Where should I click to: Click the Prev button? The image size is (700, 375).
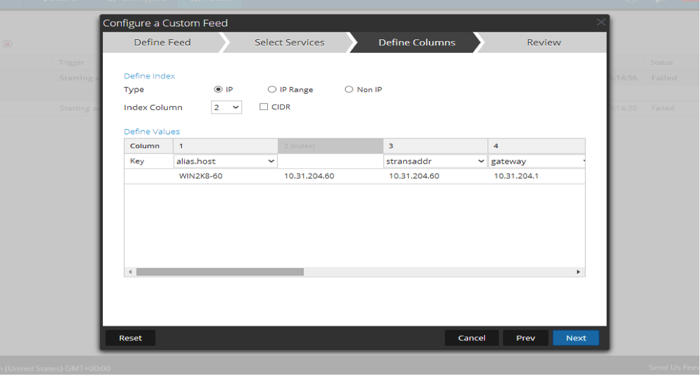coord(526,338)
